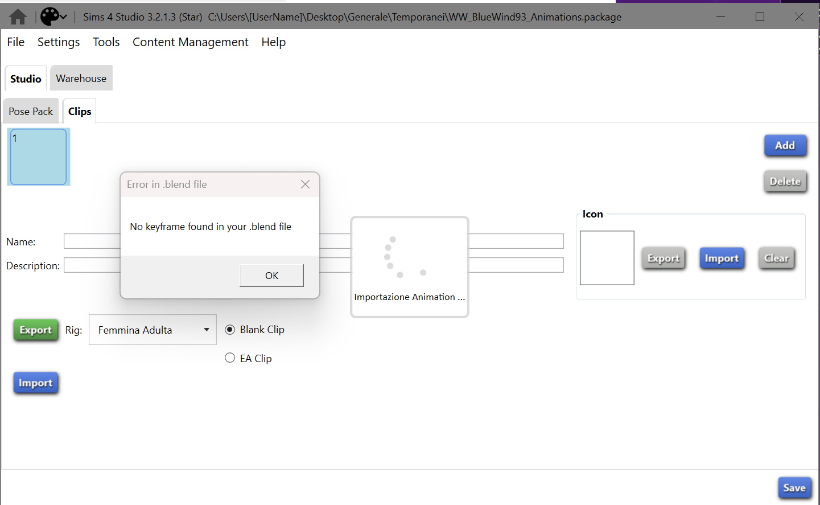Open the Content Management menu
The image size is (820, 505).
pos(191,42)
